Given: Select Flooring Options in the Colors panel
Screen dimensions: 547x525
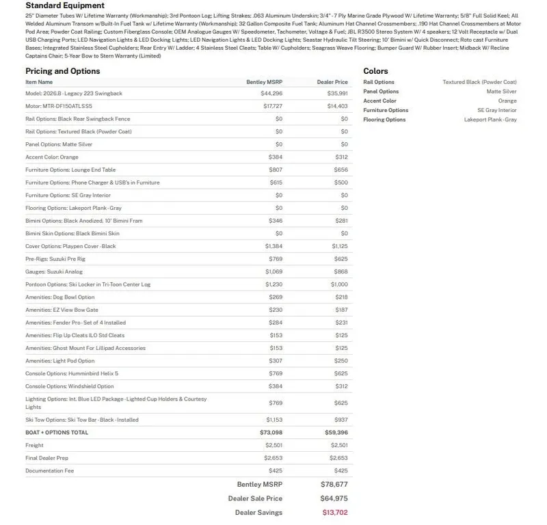Looking at the screenshot, I should click(x=384, y=120).
